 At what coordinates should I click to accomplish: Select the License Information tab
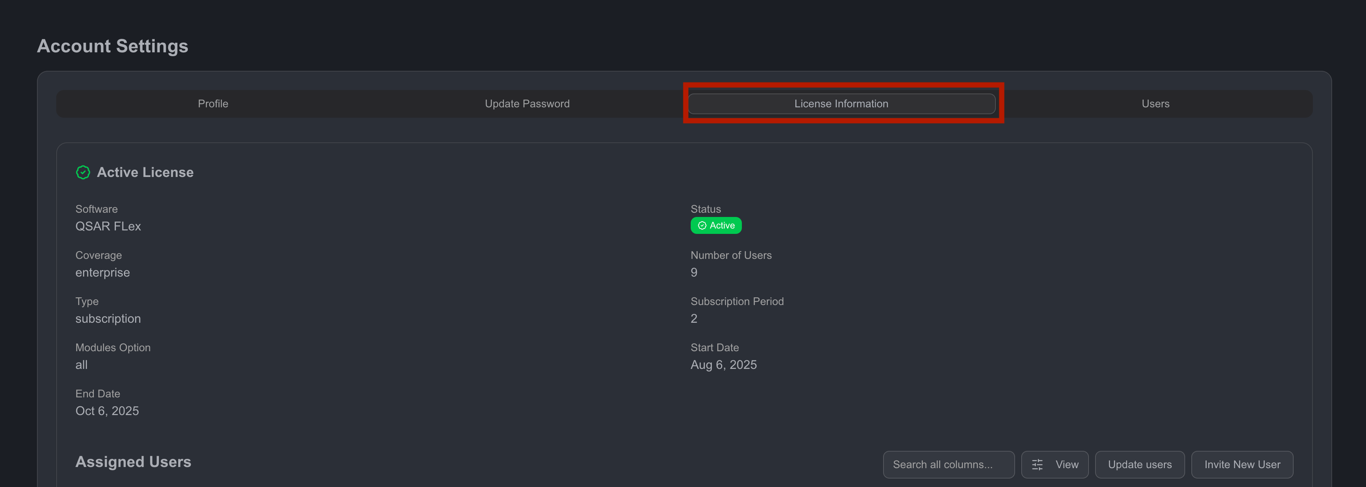click(x=841, y=104)
